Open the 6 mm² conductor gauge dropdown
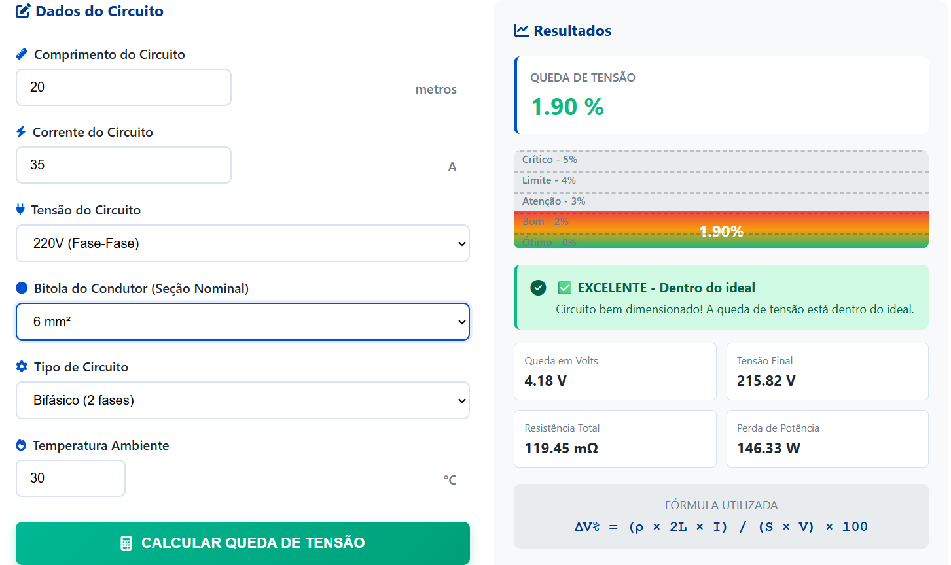This screenshot has width=951, height=565. tap(243, 322)
